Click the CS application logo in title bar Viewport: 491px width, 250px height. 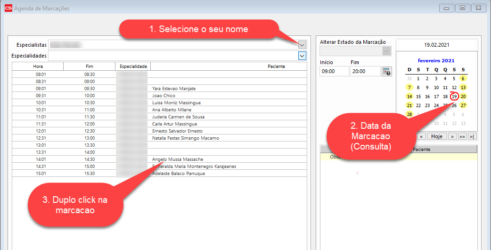[8, 8]
